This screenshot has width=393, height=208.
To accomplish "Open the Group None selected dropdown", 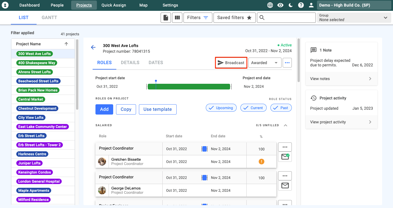I will click(x=354, y=18).
